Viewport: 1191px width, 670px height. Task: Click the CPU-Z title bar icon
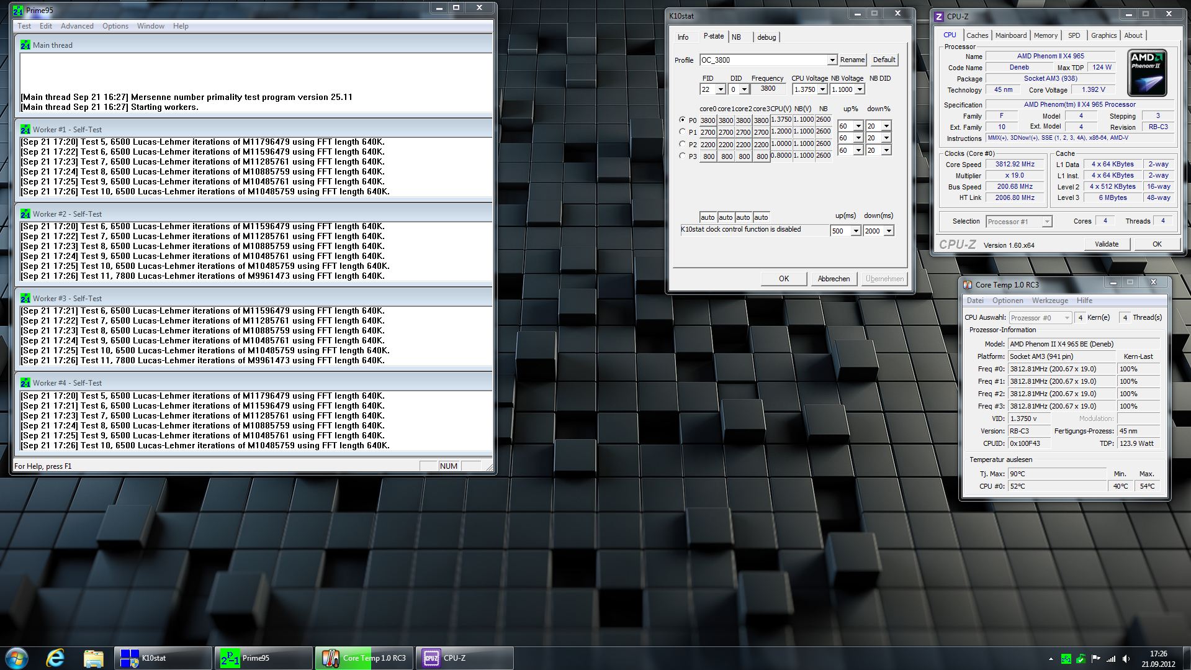(939, 16)
